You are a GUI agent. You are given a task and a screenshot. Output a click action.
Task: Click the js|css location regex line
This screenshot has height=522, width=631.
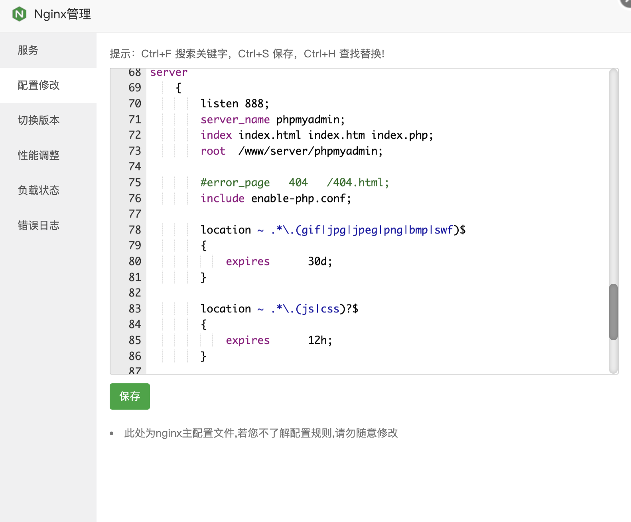pyautogui.click(x=279, y=309)
